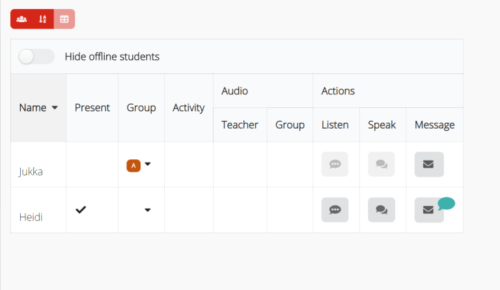Screen dimensions: 500x290
Task: Click the Present column header
Action: 92,108
